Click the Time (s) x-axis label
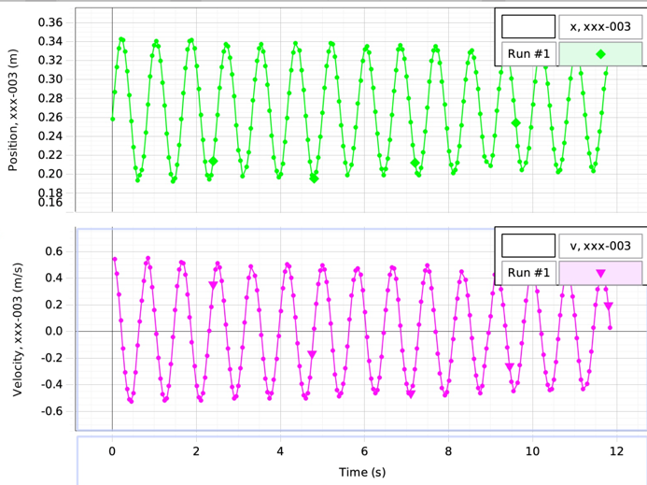 coord(361,472)
